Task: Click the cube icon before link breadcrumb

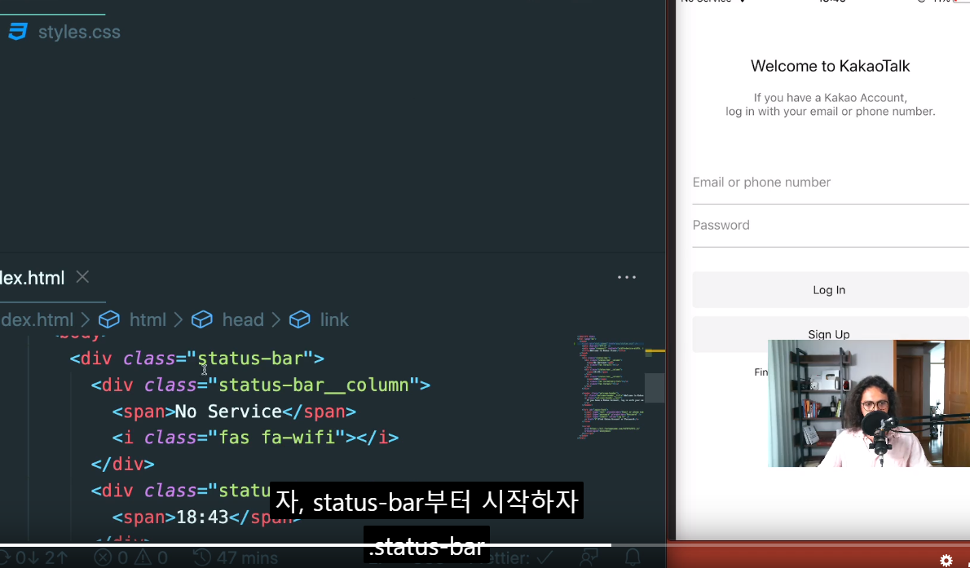Action: pyautogui.click(x=300, y=319)
